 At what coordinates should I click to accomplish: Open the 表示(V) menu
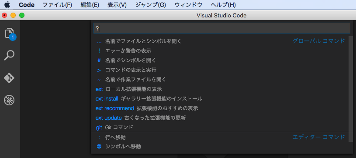click(x=117, y=5)
